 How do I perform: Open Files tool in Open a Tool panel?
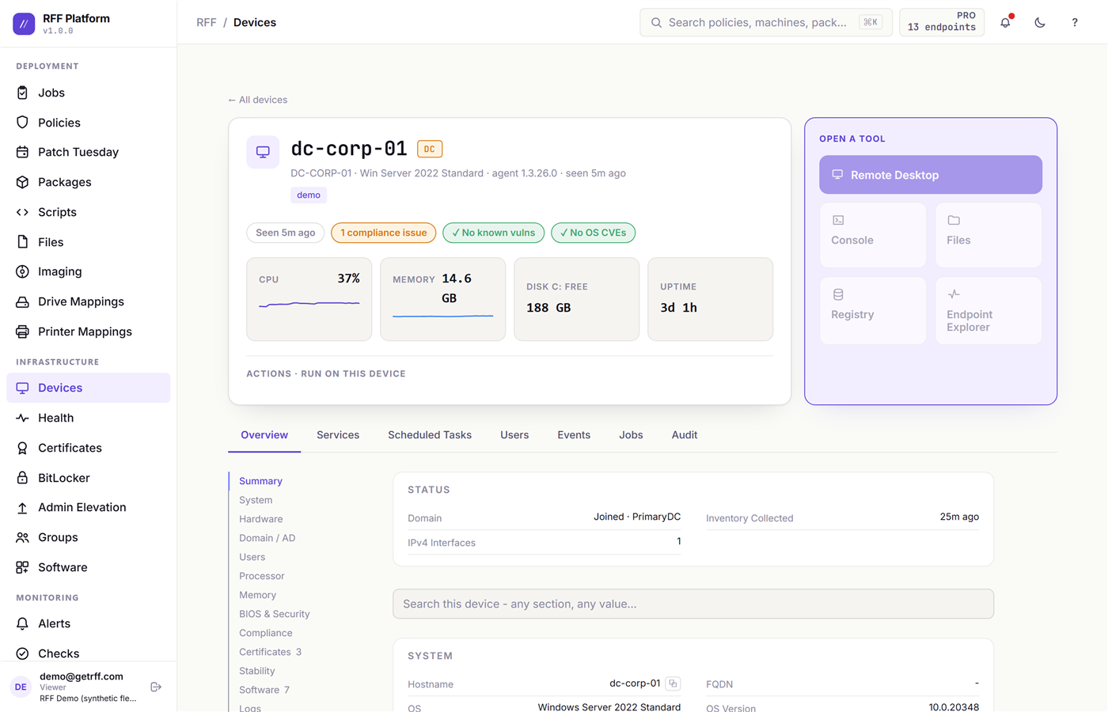point(988,235)
